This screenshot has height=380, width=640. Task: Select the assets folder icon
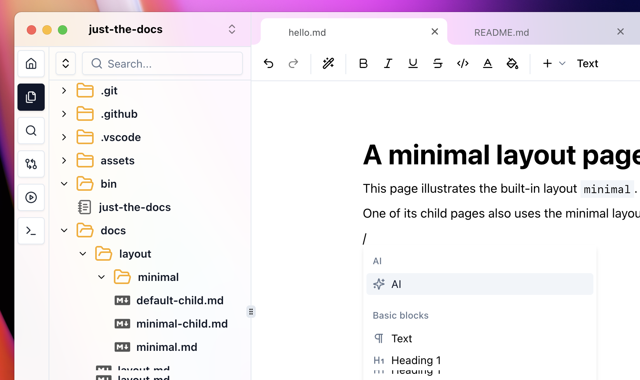tap(85, 160)
